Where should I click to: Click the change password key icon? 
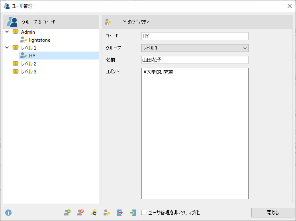coord(94,213)
